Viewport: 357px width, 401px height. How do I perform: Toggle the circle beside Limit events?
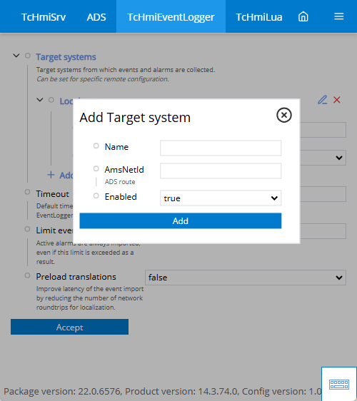[x=27, y=229]
